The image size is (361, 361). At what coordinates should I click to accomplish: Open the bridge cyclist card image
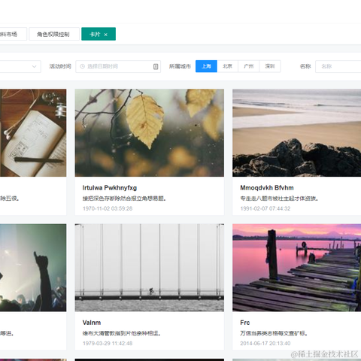(x=150, y=268)
